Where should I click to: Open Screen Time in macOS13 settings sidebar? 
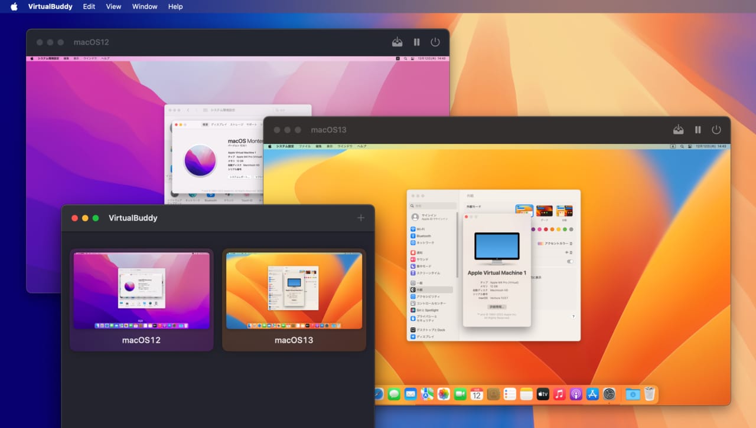click(431, 273)
